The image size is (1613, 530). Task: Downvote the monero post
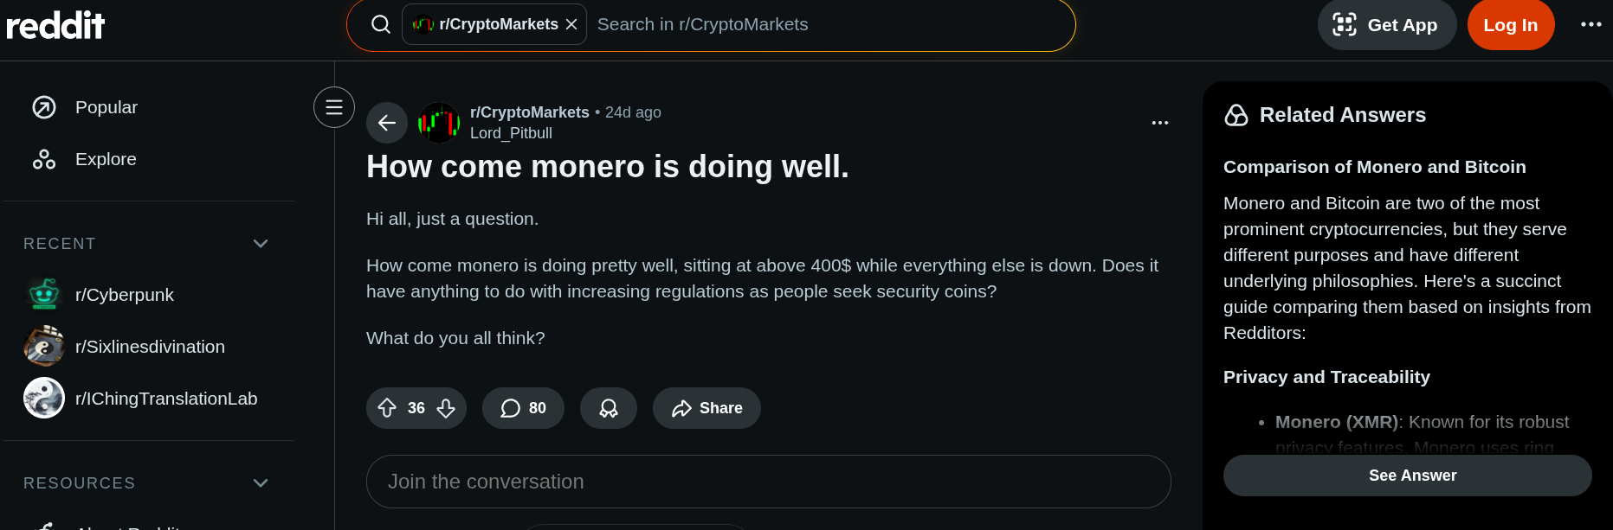pyautogui.click(x=446, y=408)
